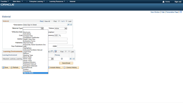Open Personalize Page link

click(x=172, y=12)
